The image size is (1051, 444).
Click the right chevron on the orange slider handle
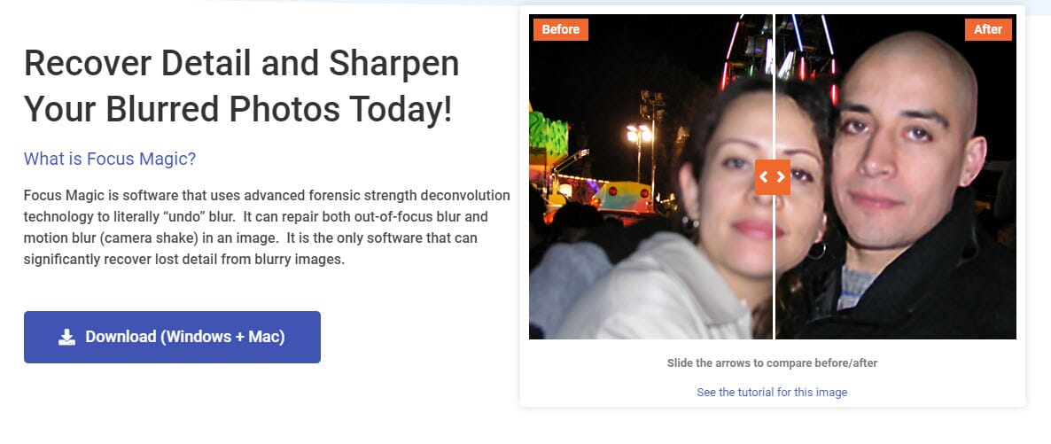[x=781, y=177]
